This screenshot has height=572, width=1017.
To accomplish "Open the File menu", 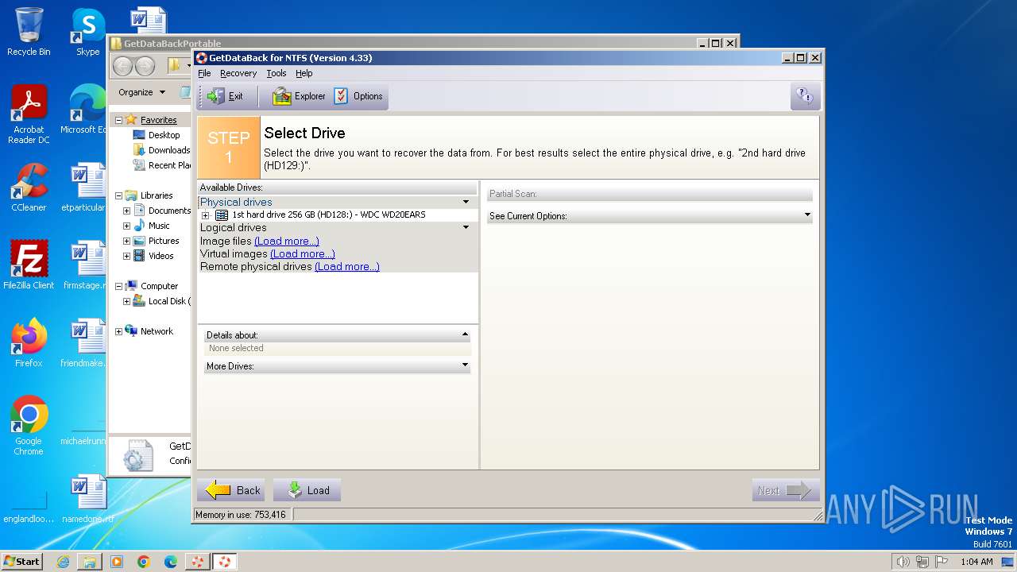I will click(x=204, y=73).
